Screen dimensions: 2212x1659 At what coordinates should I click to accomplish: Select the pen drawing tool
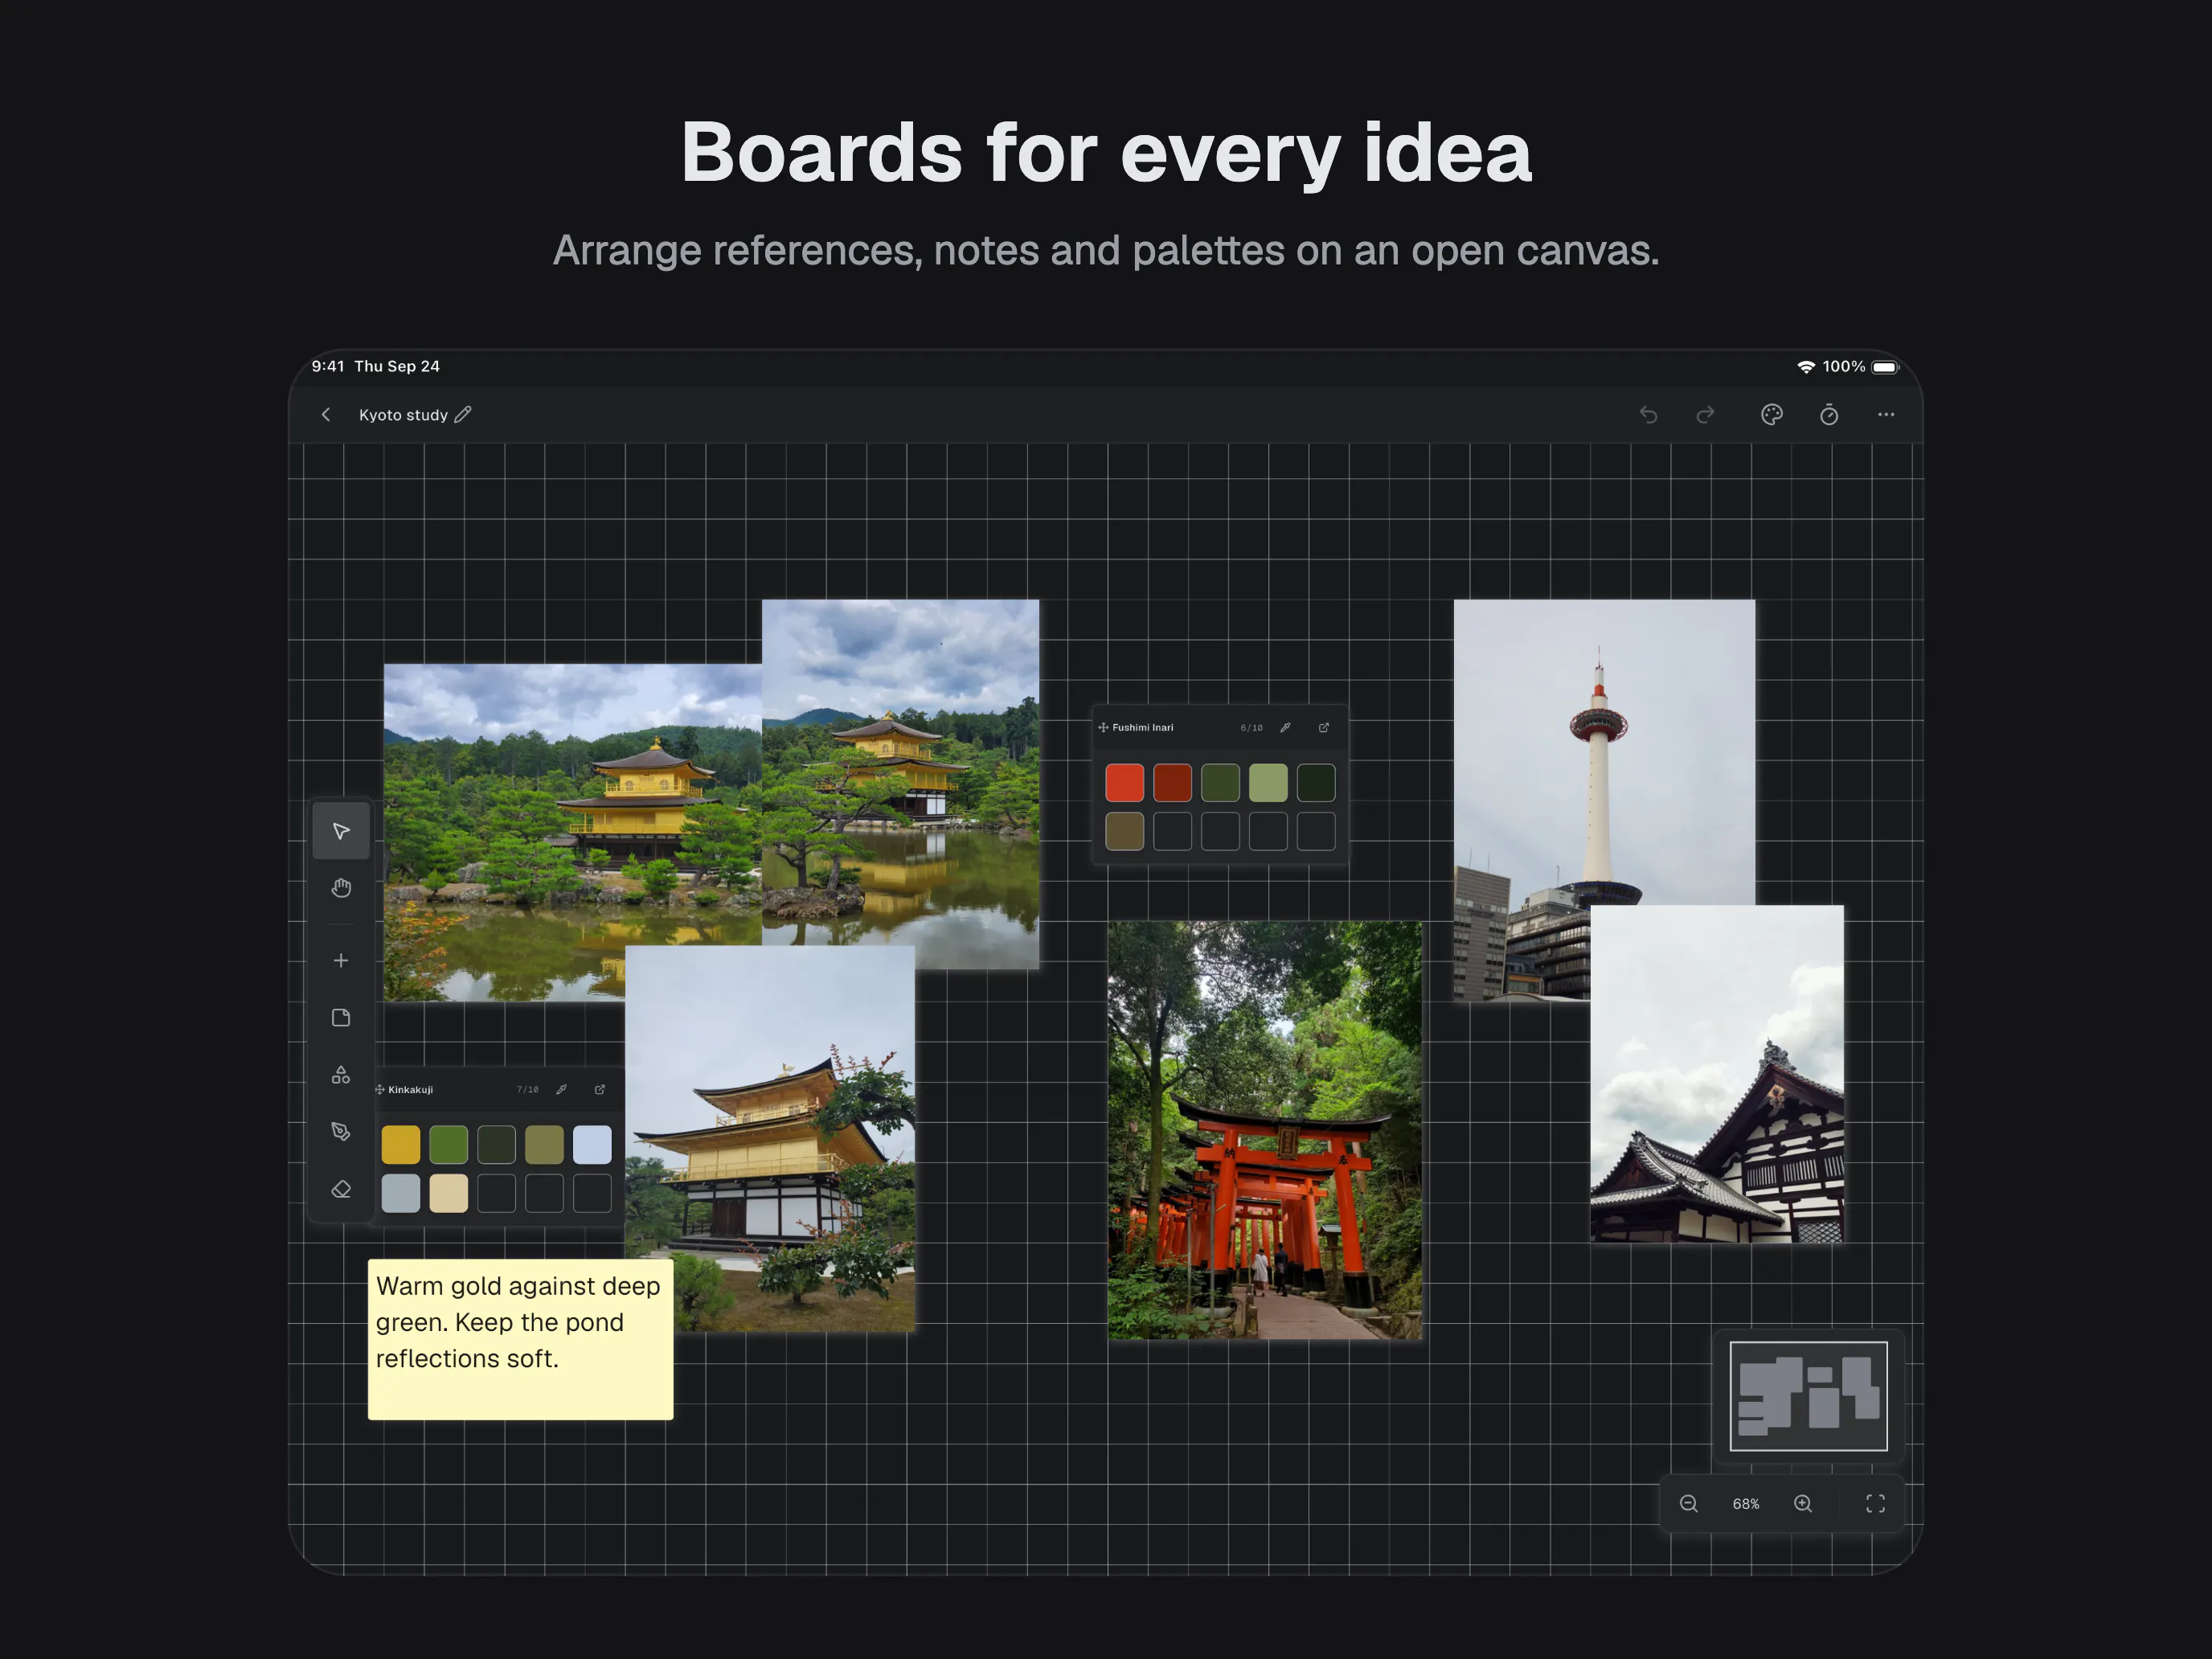pos(341,1131)
